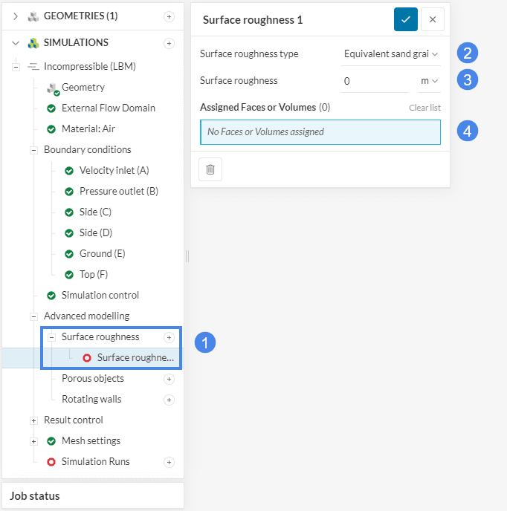Close the Surface roughness 1 panel
The height and width of the screenshot is (511, 507).
click(x=433, y=19)
